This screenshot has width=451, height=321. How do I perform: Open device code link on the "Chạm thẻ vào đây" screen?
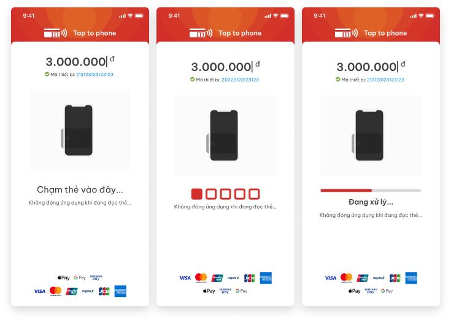tap(94, 74)
